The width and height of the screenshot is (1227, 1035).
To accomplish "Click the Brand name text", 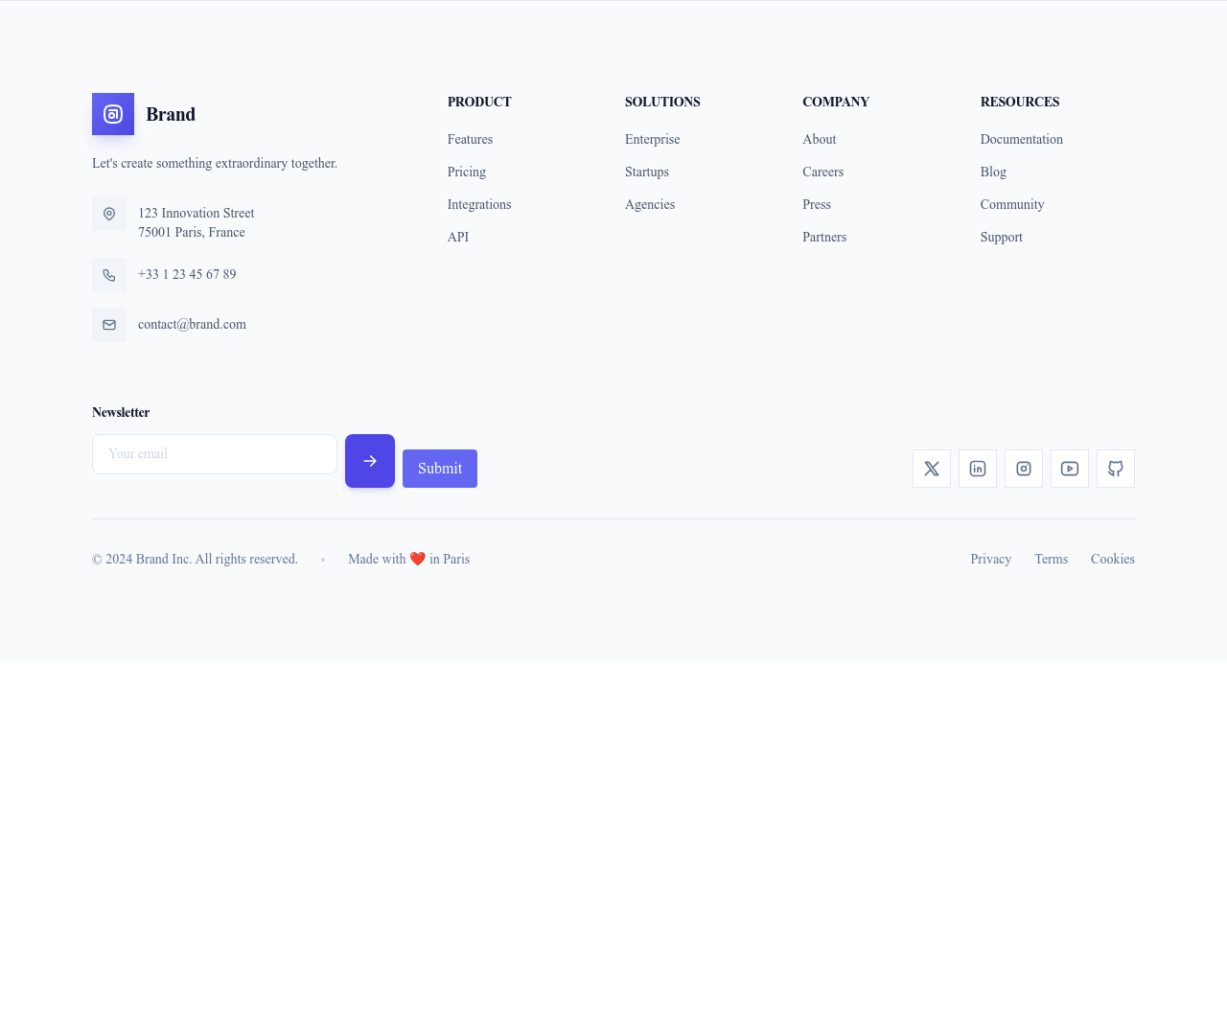I will (x=171, y=114).
